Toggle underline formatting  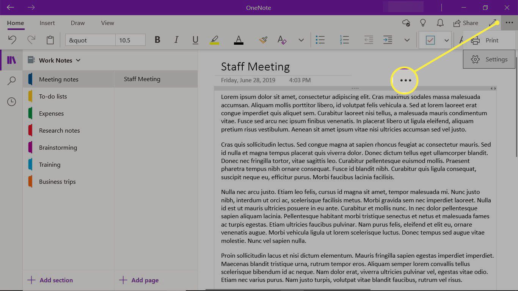195,40
